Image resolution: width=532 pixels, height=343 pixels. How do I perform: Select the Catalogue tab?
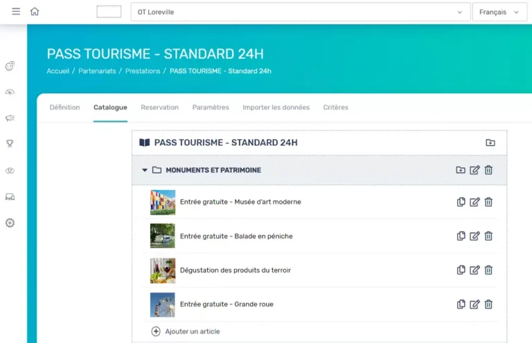(110, 107)
